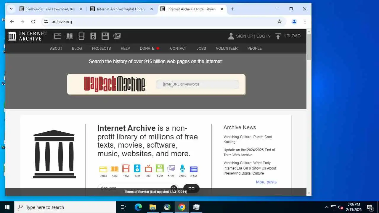Select the TV icon showing 3M
This screenshot has height=213, width=379.
148,169
